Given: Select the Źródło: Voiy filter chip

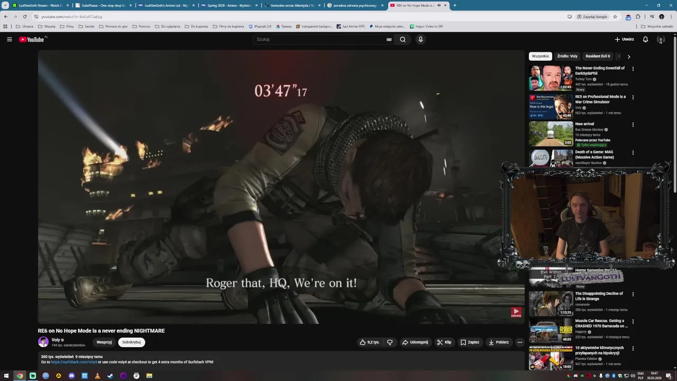Looking at the screenshot, I should pos(567,56).
